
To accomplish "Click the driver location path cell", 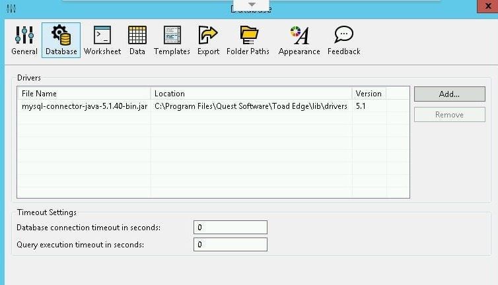I will tap(251, 106).
